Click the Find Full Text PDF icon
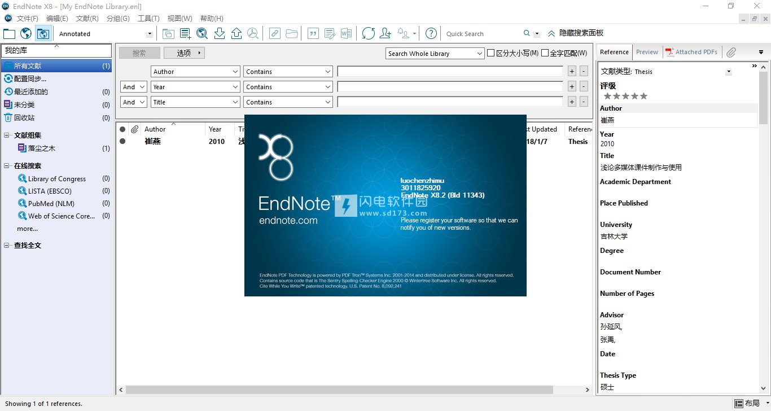771x411 pixels. 253,33
